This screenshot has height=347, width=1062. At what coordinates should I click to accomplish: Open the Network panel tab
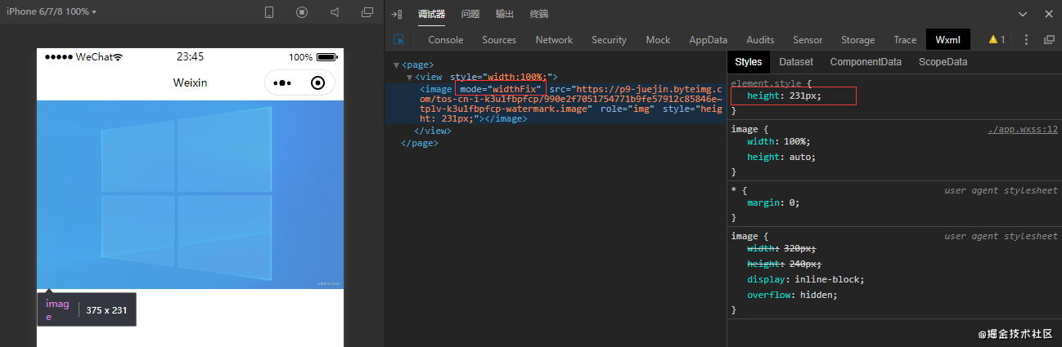tap(554, 40)
